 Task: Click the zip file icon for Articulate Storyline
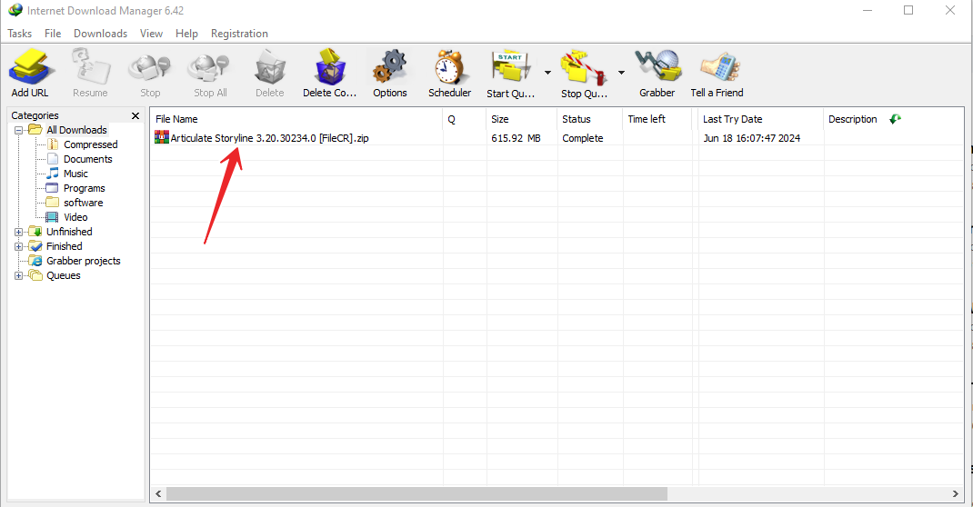[x=162, y=137]
